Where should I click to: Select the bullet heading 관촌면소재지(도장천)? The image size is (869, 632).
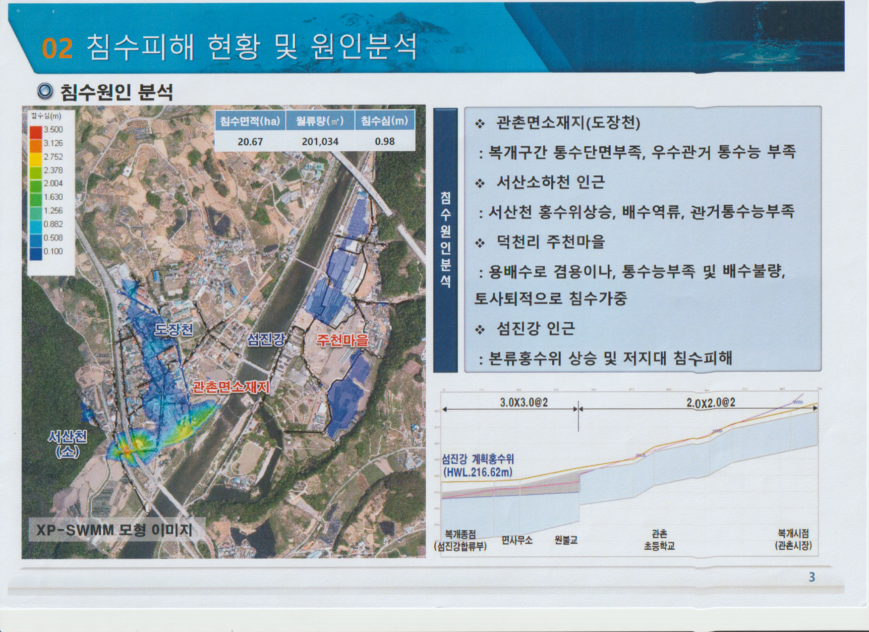[x=569, y=123]
